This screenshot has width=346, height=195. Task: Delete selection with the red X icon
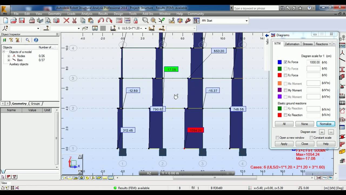pyautogui.click(x=66, y=21)
